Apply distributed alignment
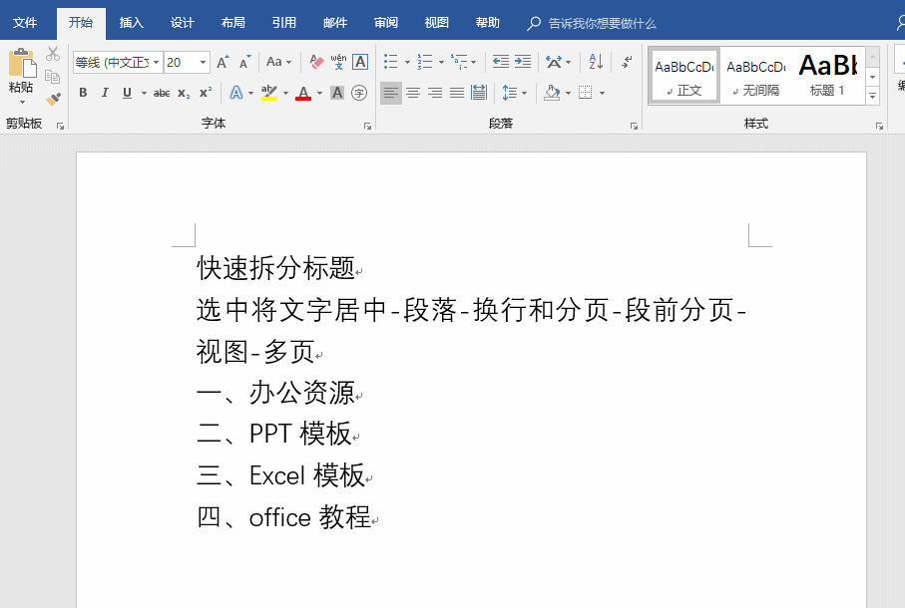905x608 pixels. click(479, 93)
